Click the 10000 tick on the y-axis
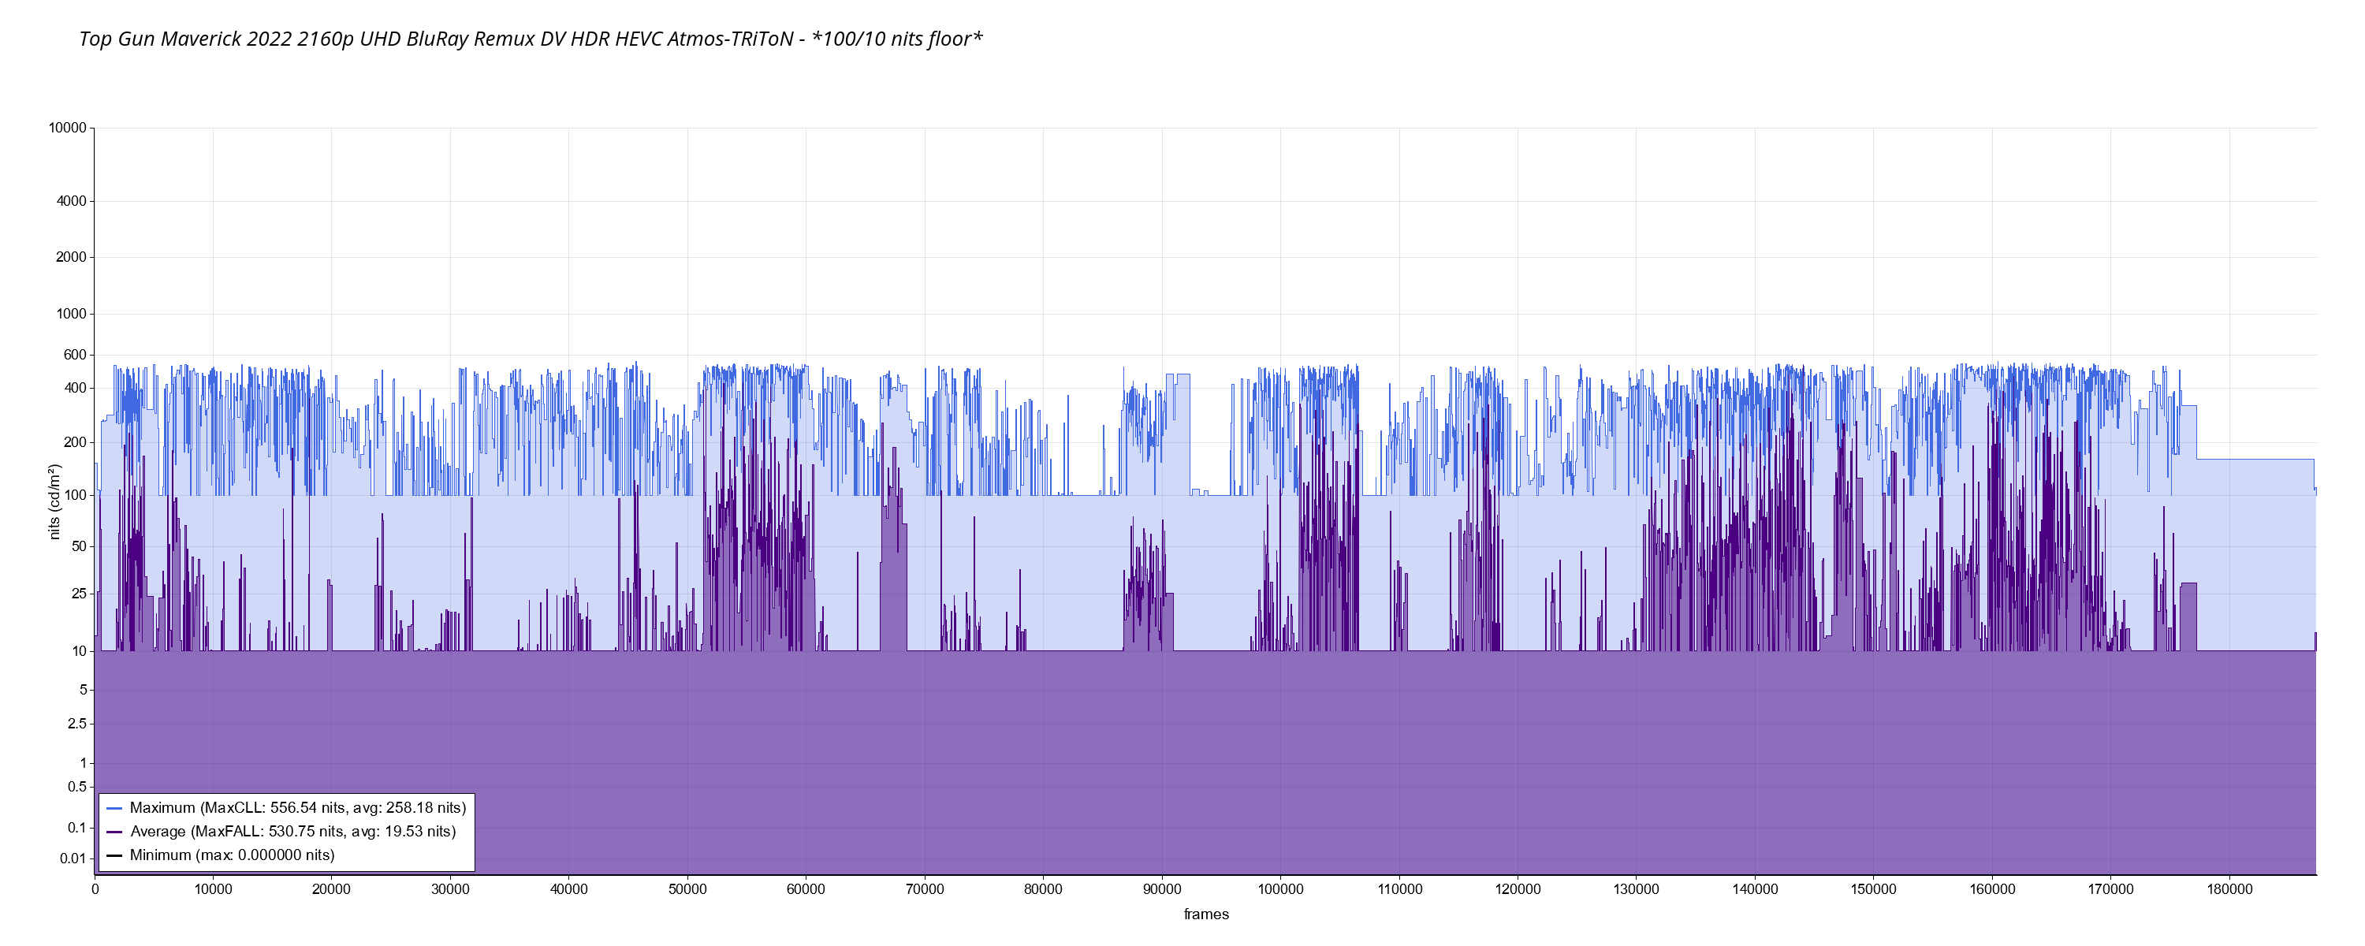2365x946 pixels. click(67, 128)
